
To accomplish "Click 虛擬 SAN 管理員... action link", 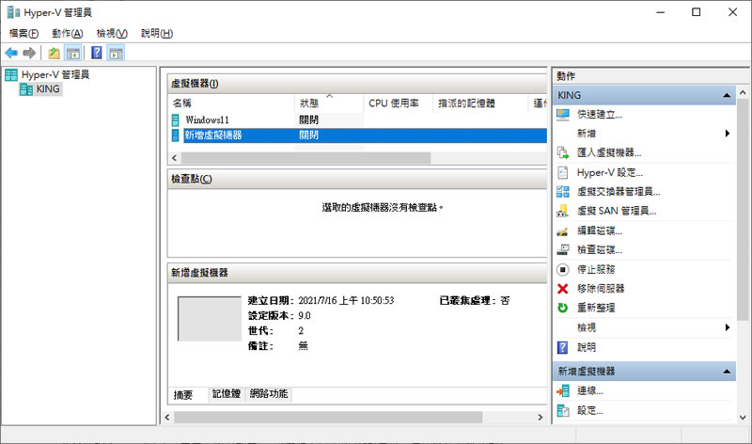I will pyautogui.click(x=617, y=211).
